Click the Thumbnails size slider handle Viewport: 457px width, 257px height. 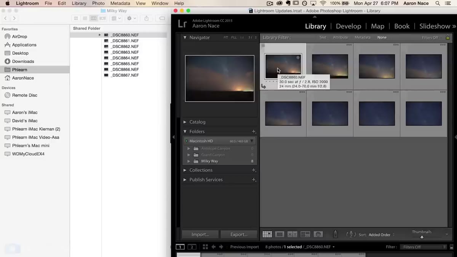coord(422,237)
